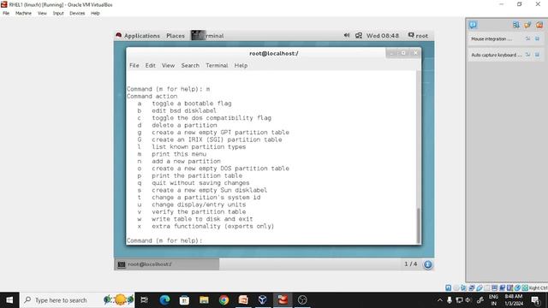Click the GNOME volume icon in top bar

pos(346,35)
